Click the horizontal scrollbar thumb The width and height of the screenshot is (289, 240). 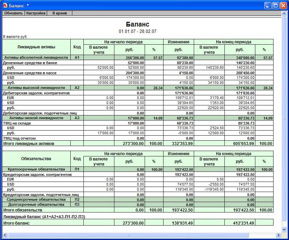pyautogui.click(x=128, y=235)
